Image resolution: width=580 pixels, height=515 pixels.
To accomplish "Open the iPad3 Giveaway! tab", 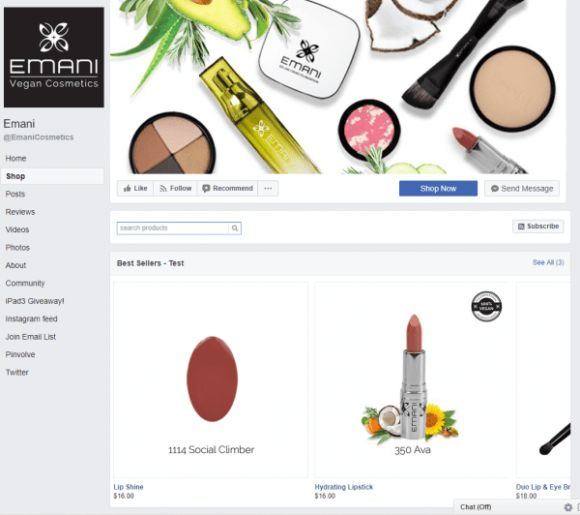I will (35, 301).
